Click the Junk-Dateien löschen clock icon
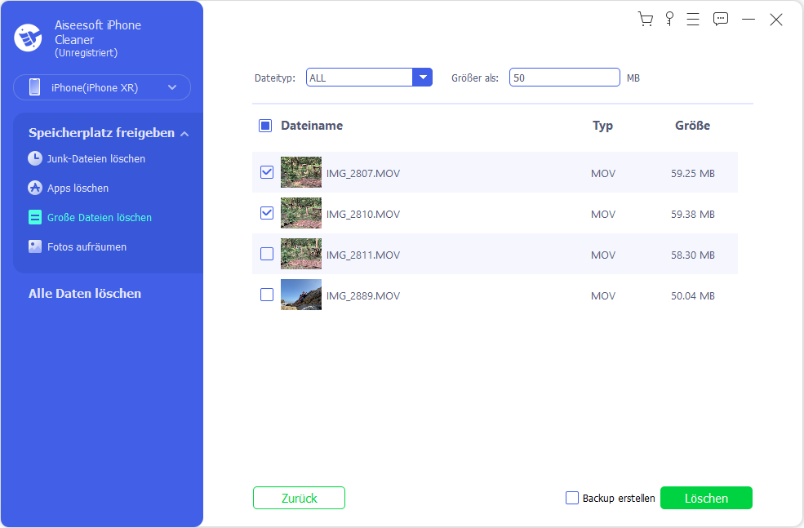 point(35,158)
